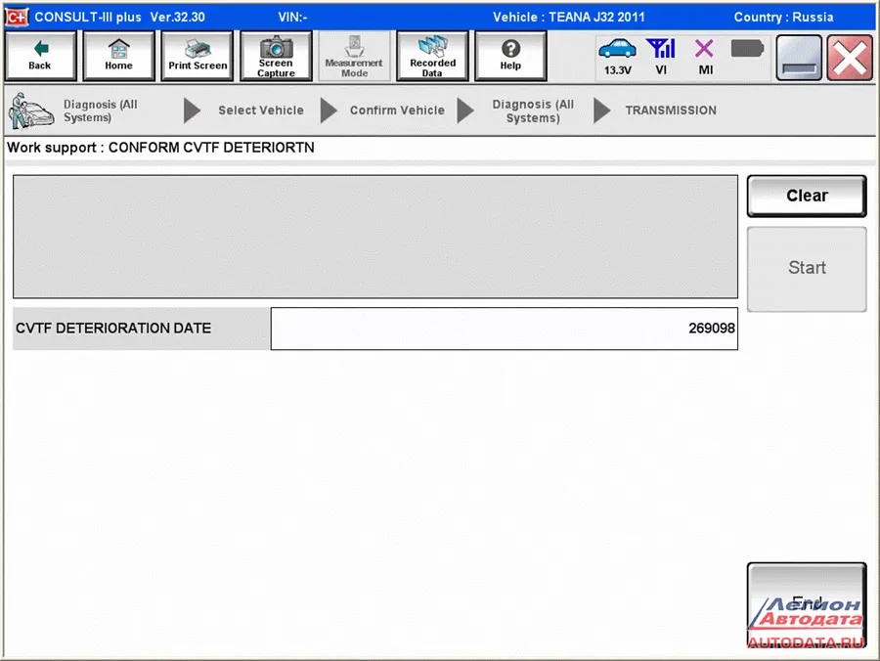The height and width of the screenshot is (661, 880).
Task: Return to the Confirm Vehicle breadcrumb step
Action: [x=397, y=110]
